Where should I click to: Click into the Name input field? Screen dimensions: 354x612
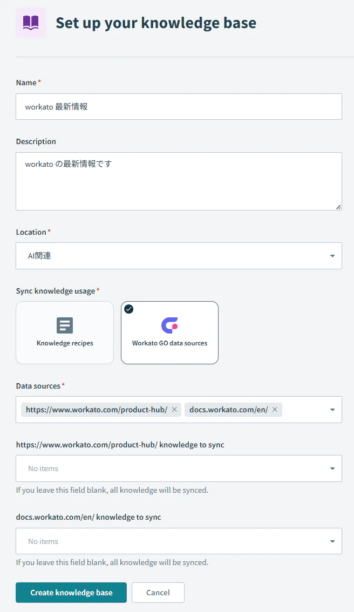point(179,106)
